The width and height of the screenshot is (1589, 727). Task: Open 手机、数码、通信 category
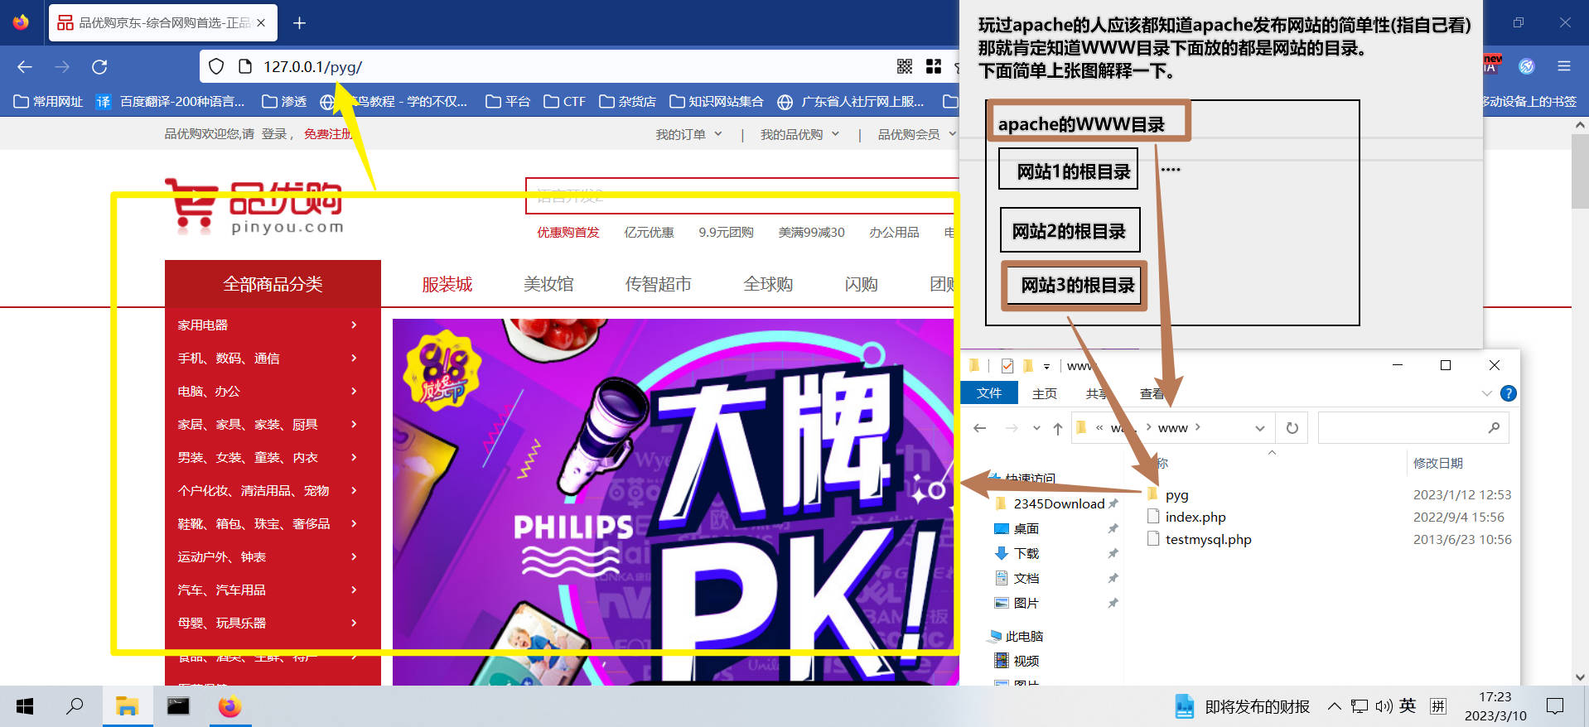[273, 359]
